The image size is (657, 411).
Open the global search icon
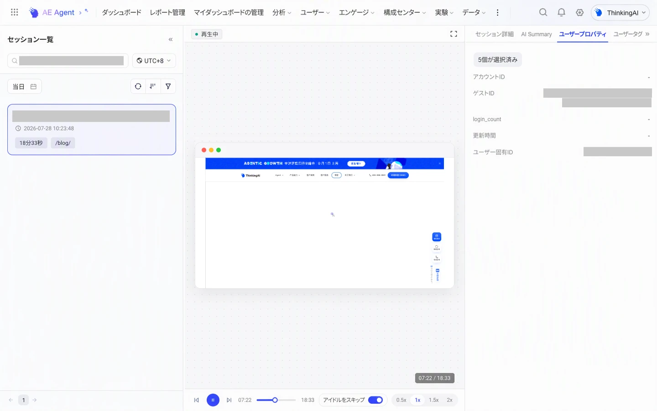pyautogui.click(x=543, y=12)
